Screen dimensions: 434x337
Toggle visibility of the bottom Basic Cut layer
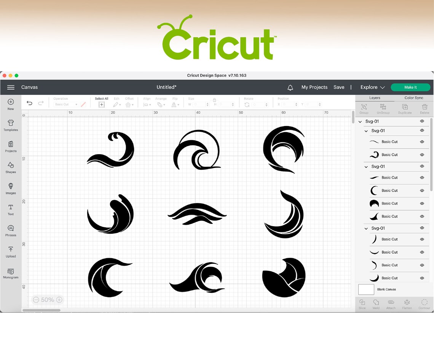pos(422,278)
